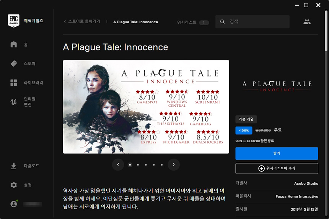Click the 개발사 label
The height and width of the screenshot is (219, 329).
[x=241, y=183]
